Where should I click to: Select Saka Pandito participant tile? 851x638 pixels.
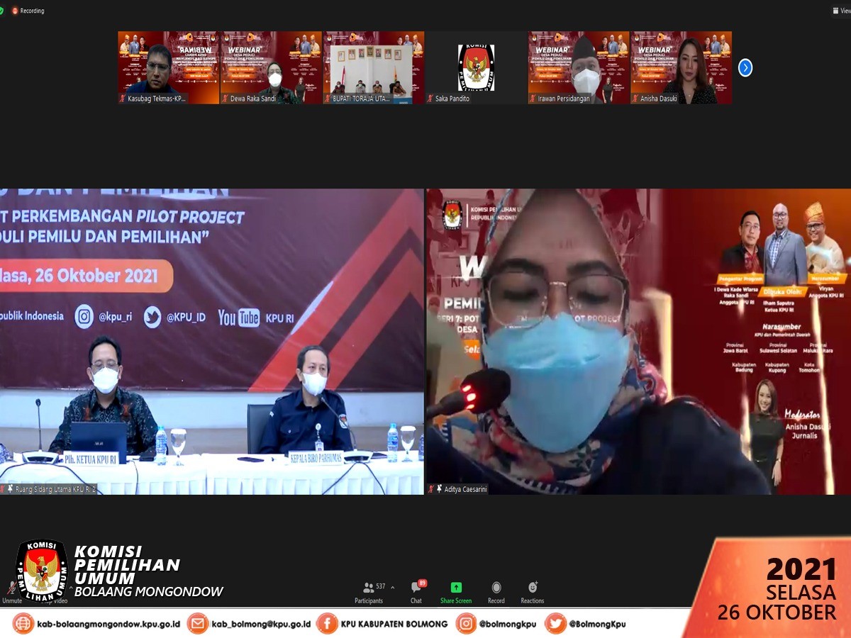(476, 67)
